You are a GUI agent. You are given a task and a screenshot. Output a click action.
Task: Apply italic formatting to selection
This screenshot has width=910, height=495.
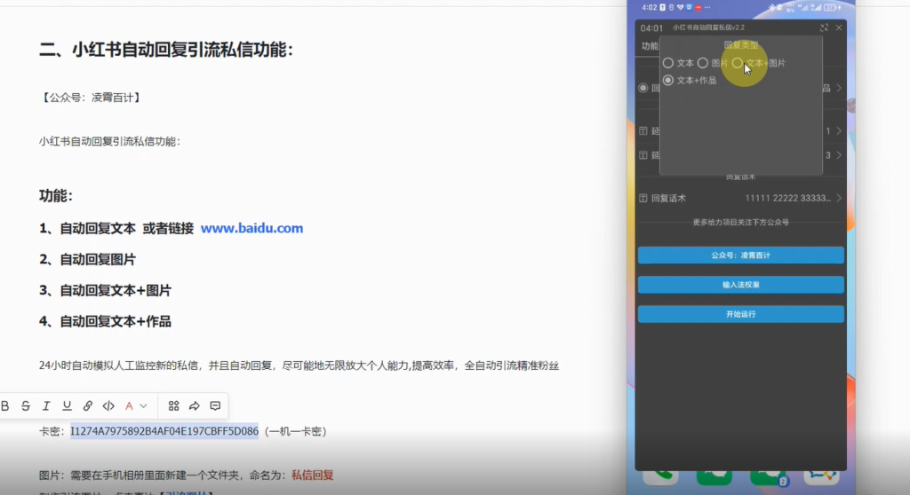[x=46, y=406]
